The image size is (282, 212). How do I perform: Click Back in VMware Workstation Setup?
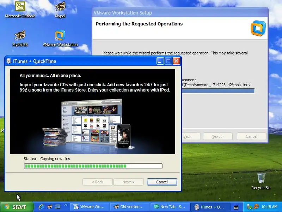click(x=191, y=136)
